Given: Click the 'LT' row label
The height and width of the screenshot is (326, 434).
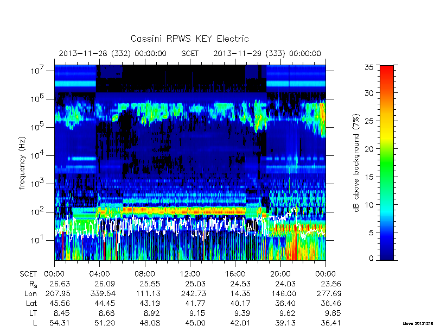Looking at the screenshot, I should pos(33,314).
